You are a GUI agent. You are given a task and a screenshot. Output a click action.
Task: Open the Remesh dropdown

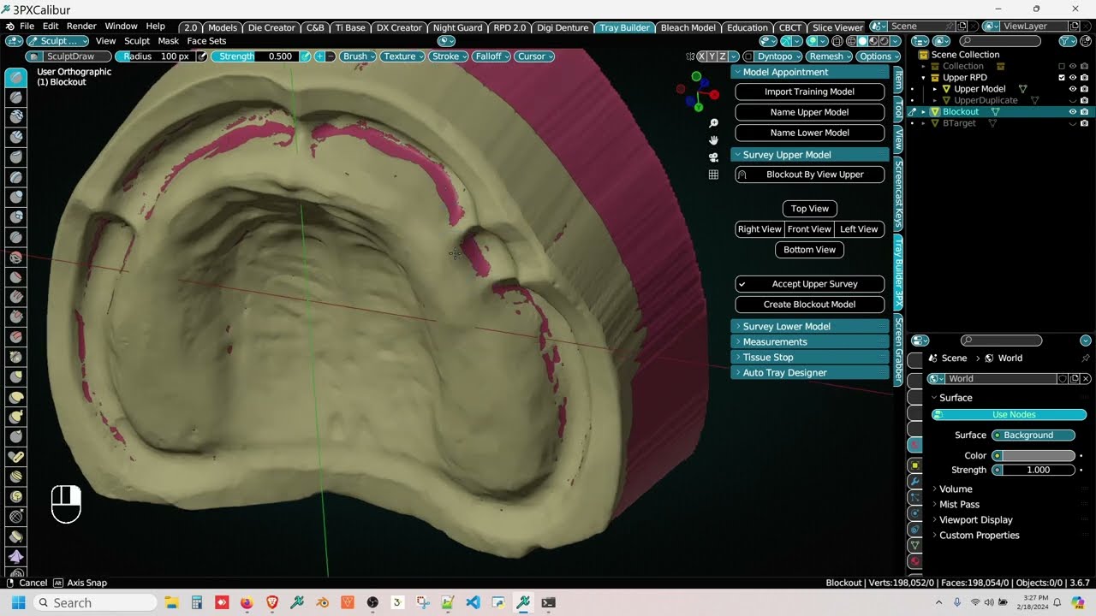point(830,56)
